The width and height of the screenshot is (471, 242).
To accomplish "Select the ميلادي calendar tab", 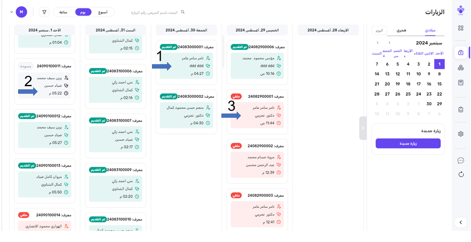I will click(x=430, y=30).
